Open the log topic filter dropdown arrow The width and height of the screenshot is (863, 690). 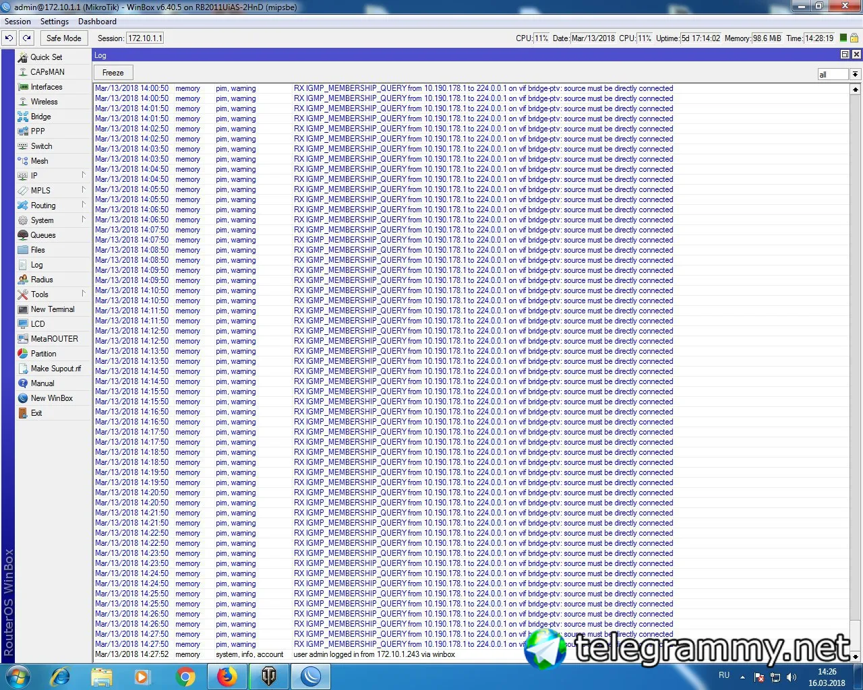pyautogui.click(x=855, y=74)
